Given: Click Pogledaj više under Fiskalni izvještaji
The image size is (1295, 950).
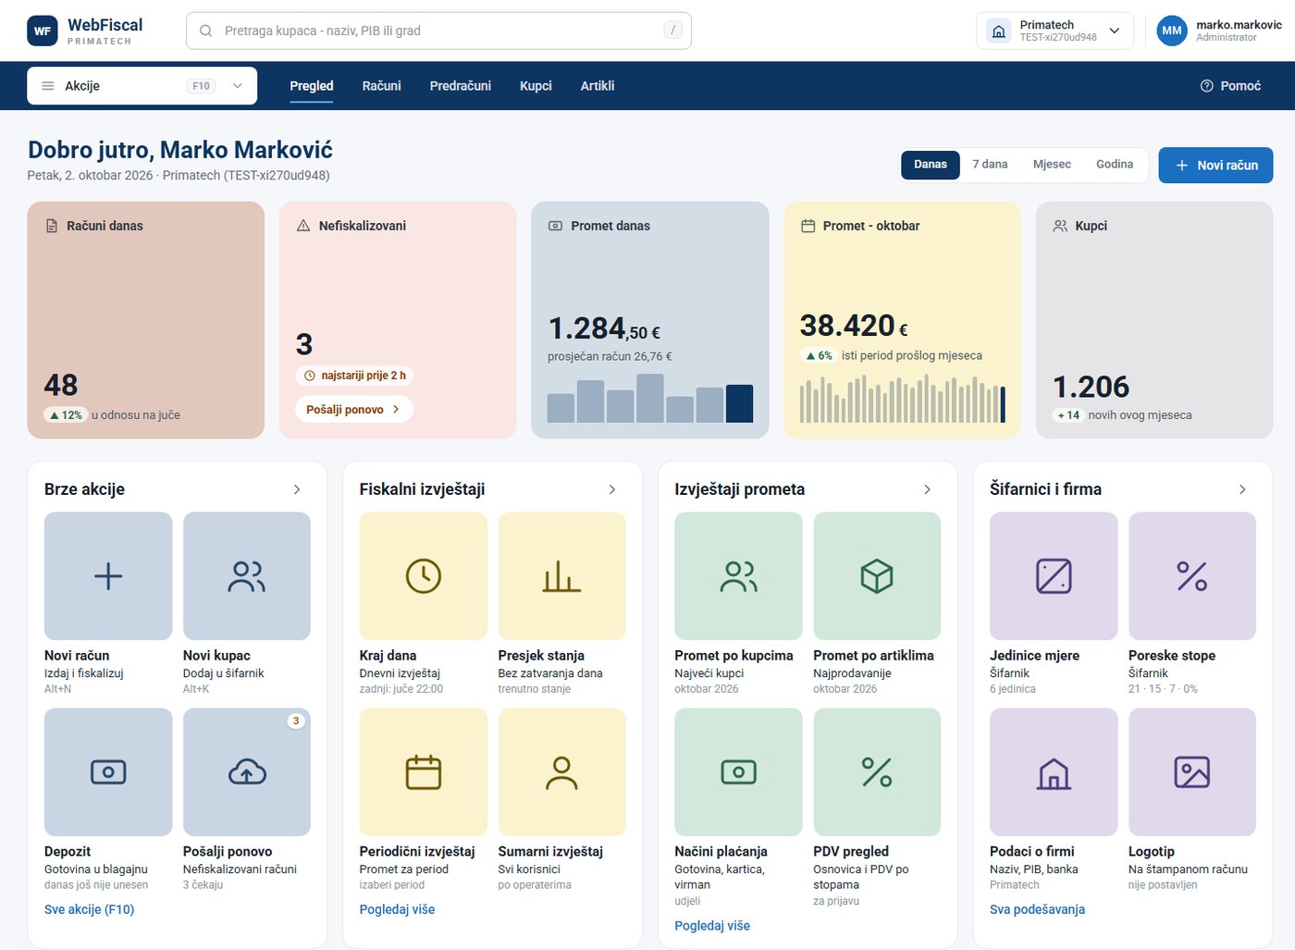Looking at the screenshot, I should click(x=397, y=909).
